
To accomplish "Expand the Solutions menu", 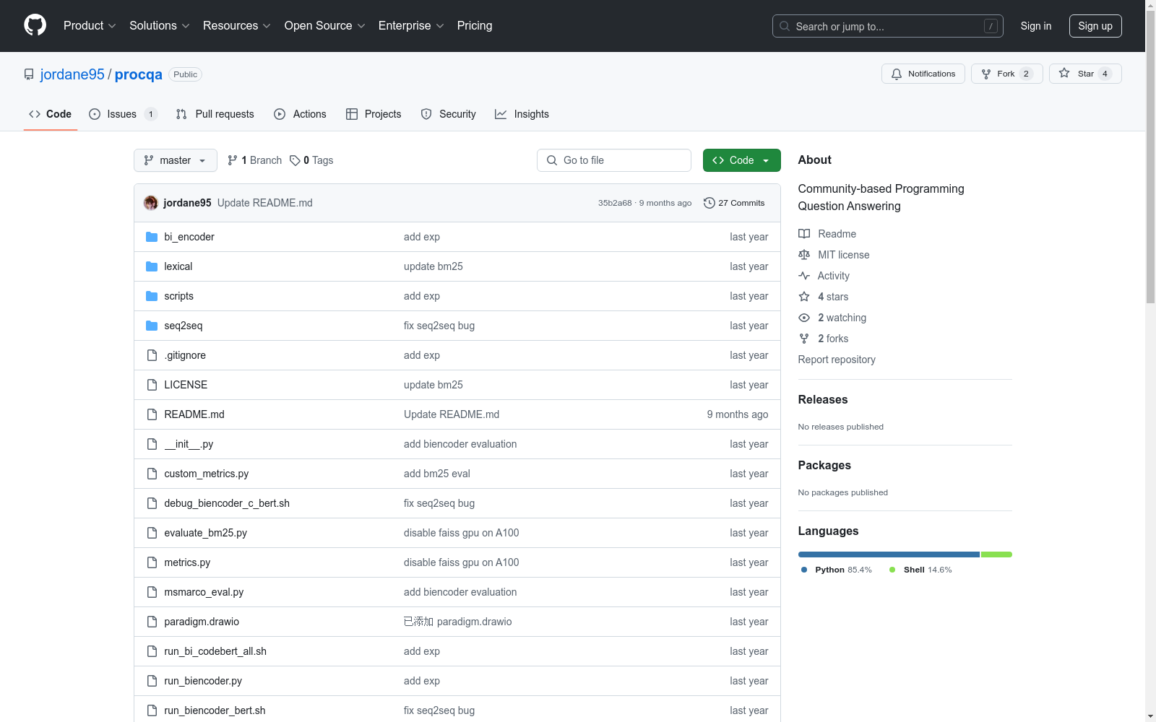I will click(x=160, y=25).
